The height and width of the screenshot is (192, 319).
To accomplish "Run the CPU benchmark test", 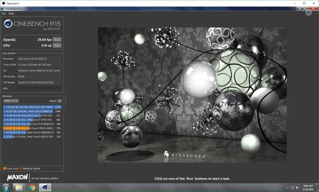I will (x=57, y=46).
